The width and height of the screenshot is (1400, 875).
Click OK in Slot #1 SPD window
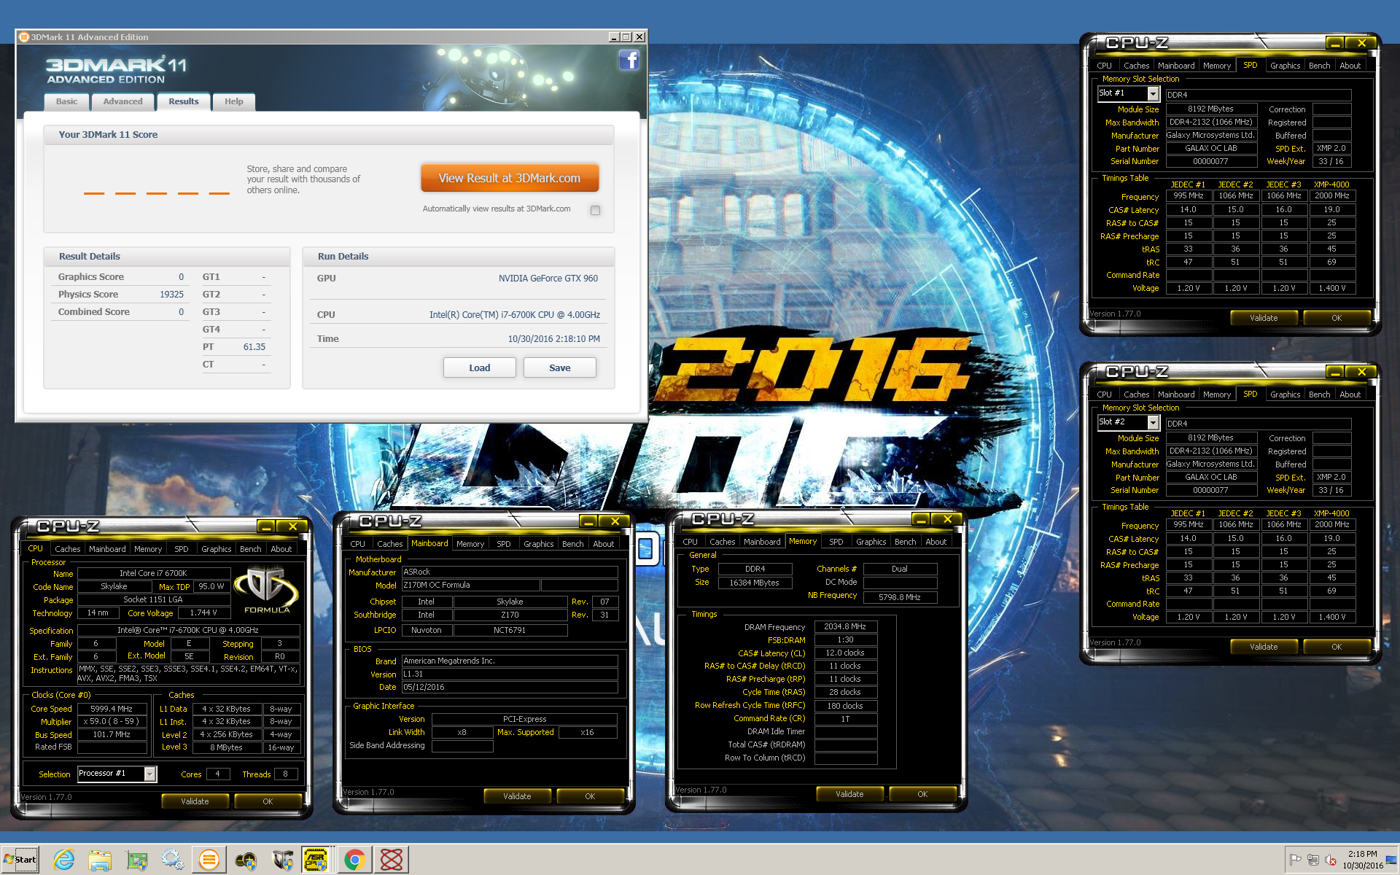pos(1337,318)
